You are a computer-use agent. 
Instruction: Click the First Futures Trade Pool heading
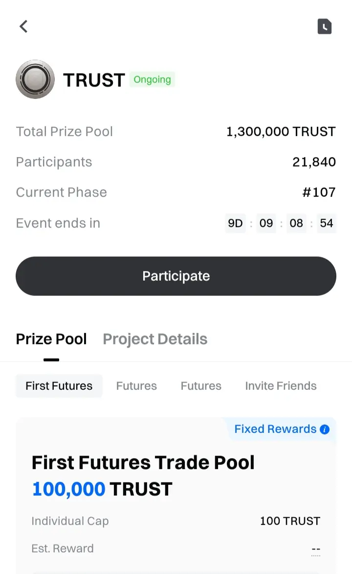pos(143,462)
